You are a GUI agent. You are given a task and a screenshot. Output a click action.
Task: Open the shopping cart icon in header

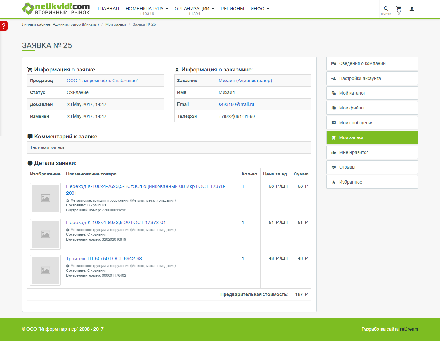(399, 9)
